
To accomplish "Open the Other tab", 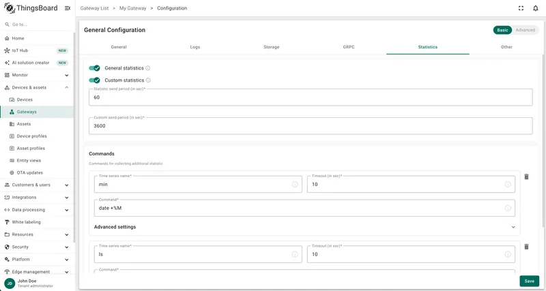I will point(506,47).
